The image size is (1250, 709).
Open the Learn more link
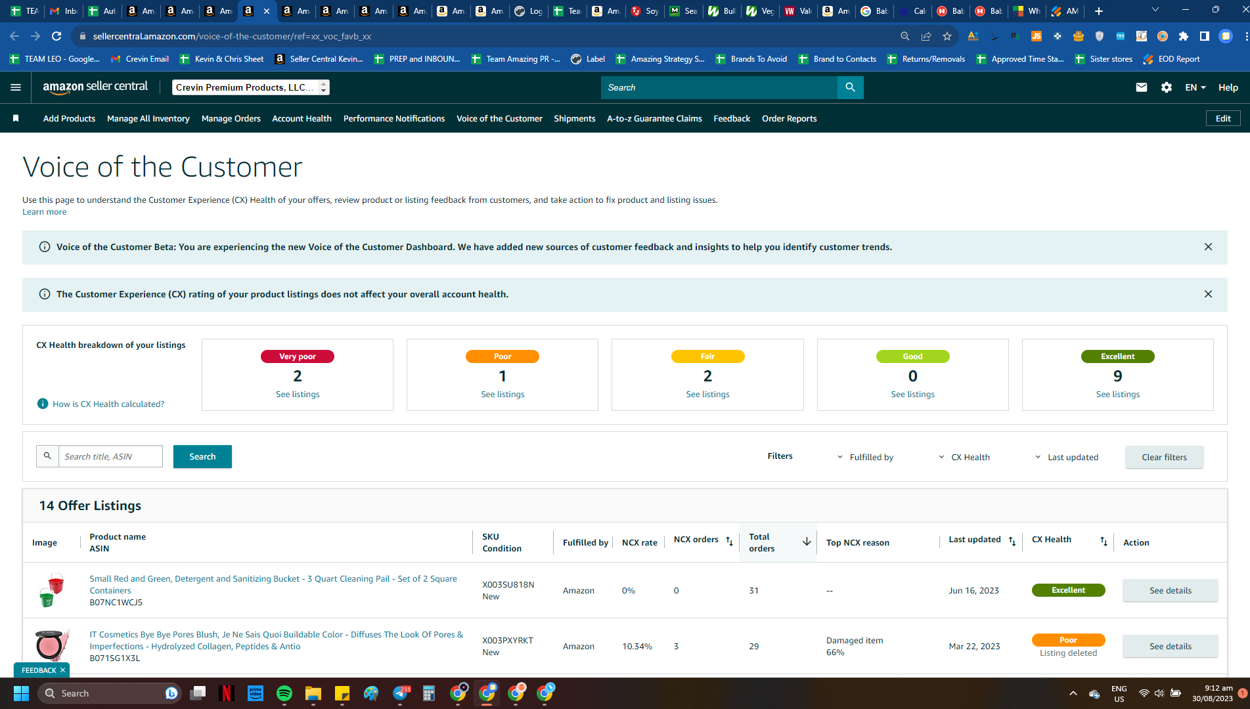pos(44,211)
